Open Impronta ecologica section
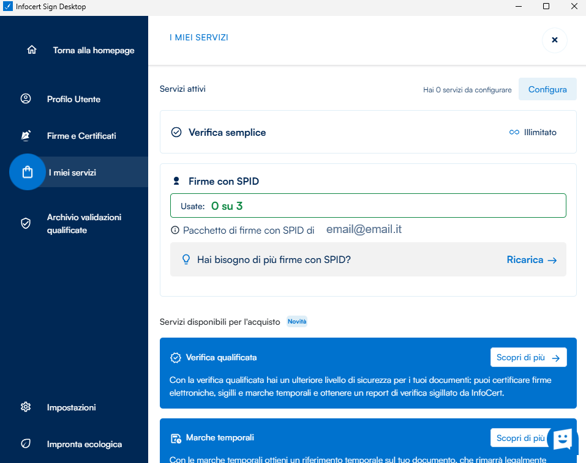 [x=85, y=444]
